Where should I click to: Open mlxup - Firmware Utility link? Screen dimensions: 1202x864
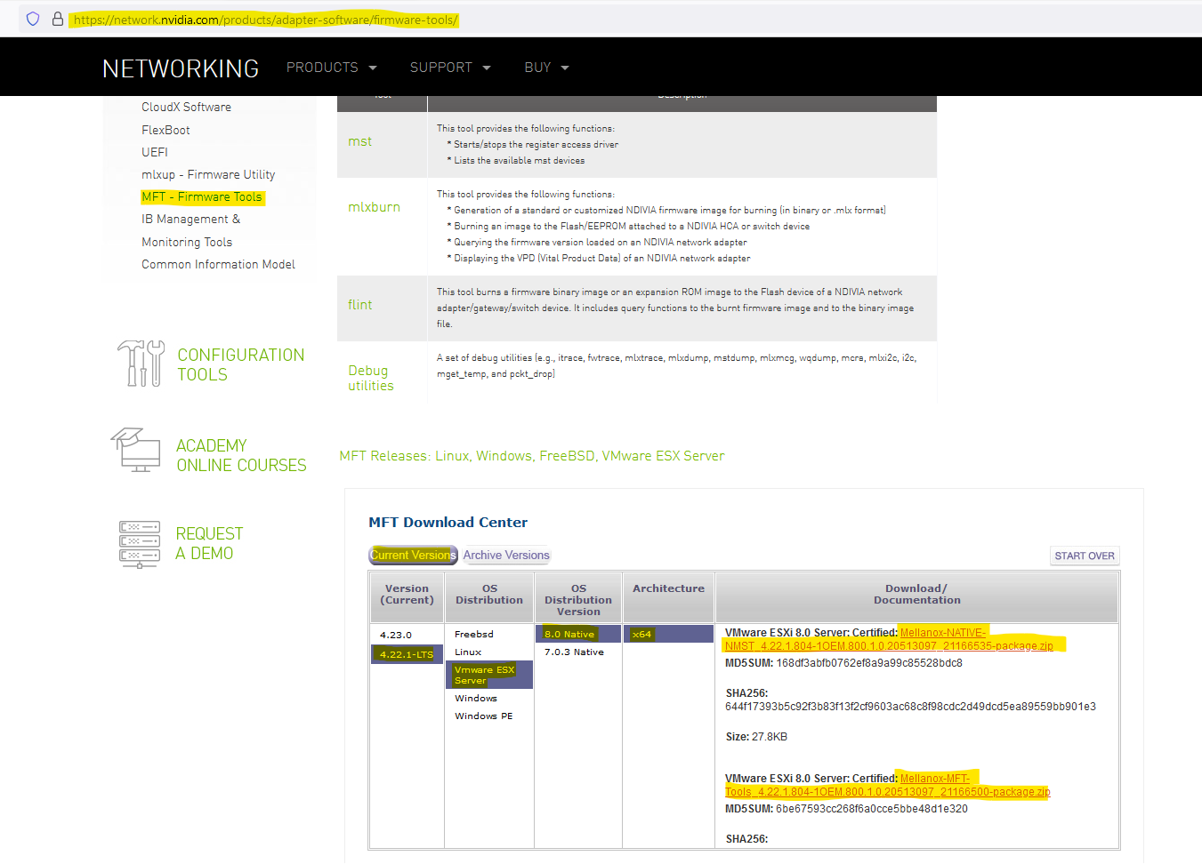pos(208,174)
